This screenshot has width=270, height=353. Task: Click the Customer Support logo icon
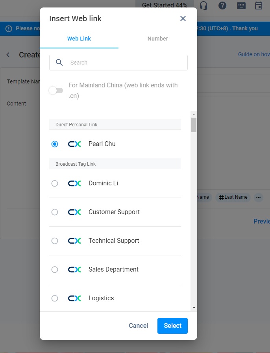(x=74, y=212)
